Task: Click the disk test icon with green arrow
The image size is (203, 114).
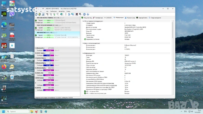Action: pos(54,14)
